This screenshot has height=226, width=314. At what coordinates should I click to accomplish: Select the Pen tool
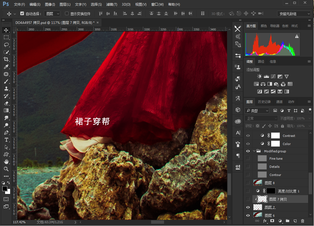pos(6,133)
